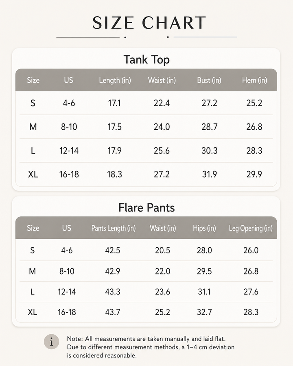Click the SIZE CHART title
Viewport: 293px width, 366px height.
click(x=149, y=23)
